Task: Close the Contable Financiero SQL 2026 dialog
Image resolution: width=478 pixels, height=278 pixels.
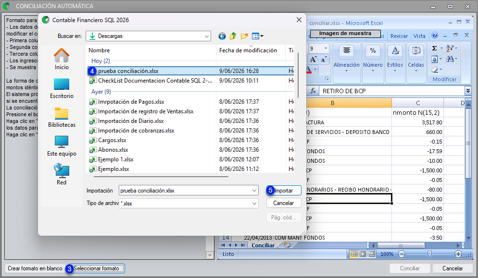Action: (299, 20)
